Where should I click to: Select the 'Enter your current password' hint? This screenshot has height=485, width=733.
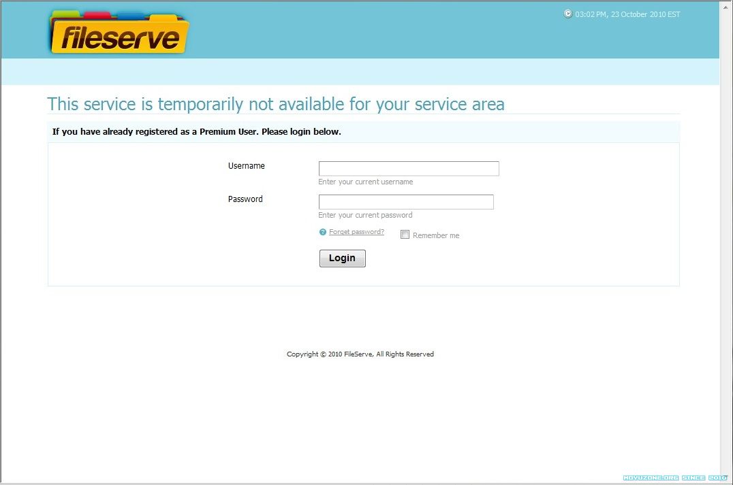click(x=366, y=215)
